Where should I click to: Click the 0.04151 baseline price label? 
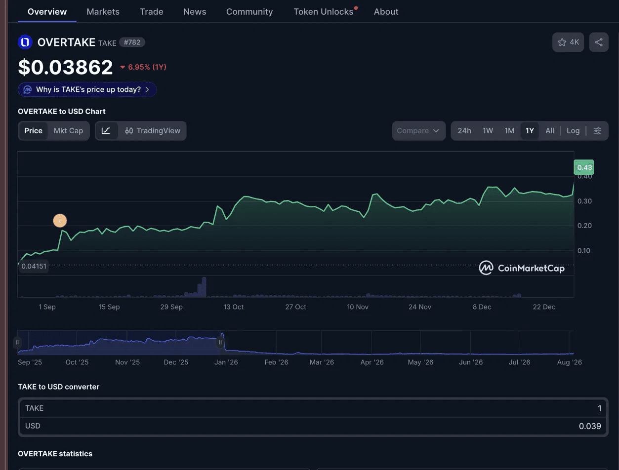[x=34, y=267]
